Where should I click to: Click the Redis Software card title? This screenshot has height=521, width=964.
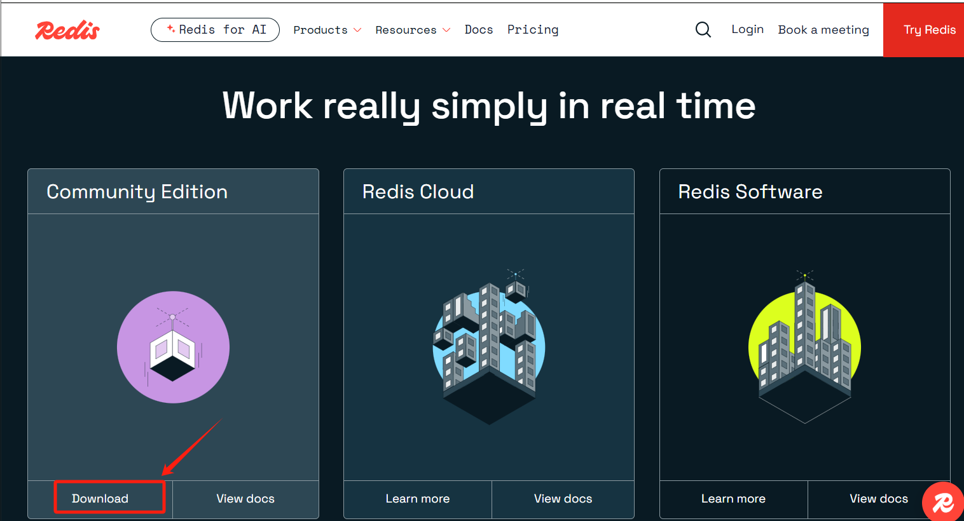click(x=750, y=192)
